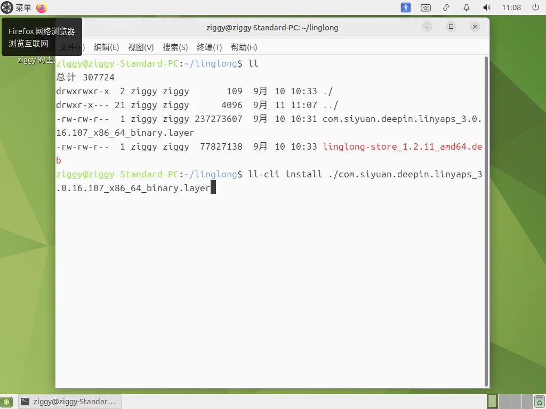Click the file size 237273607

click(218, 119)
